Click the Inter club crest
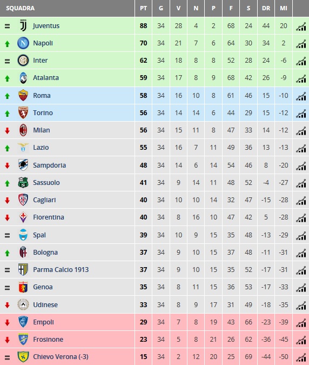Image resolution: width=309 pixels, height=365 pixels. point(23,60)
